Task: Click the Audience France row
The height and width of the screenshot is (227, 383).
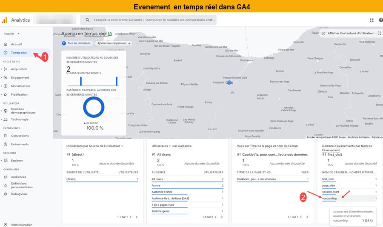Action: pyautogui.click(x=187, y=192)
